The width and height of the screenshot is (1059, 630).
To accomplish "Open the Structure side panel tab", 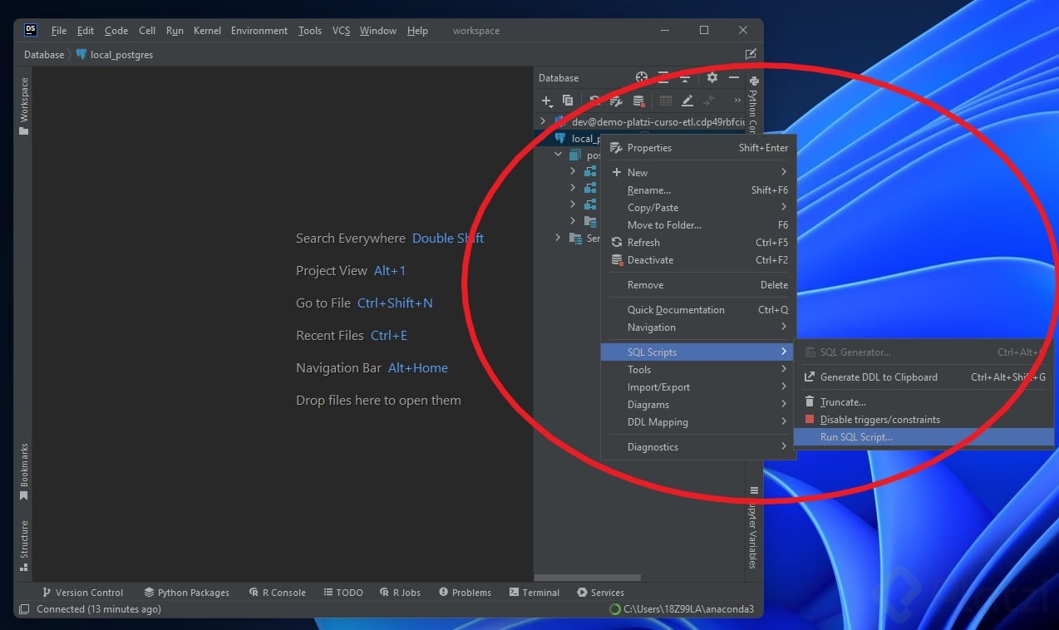I will (x=23, y=546).
